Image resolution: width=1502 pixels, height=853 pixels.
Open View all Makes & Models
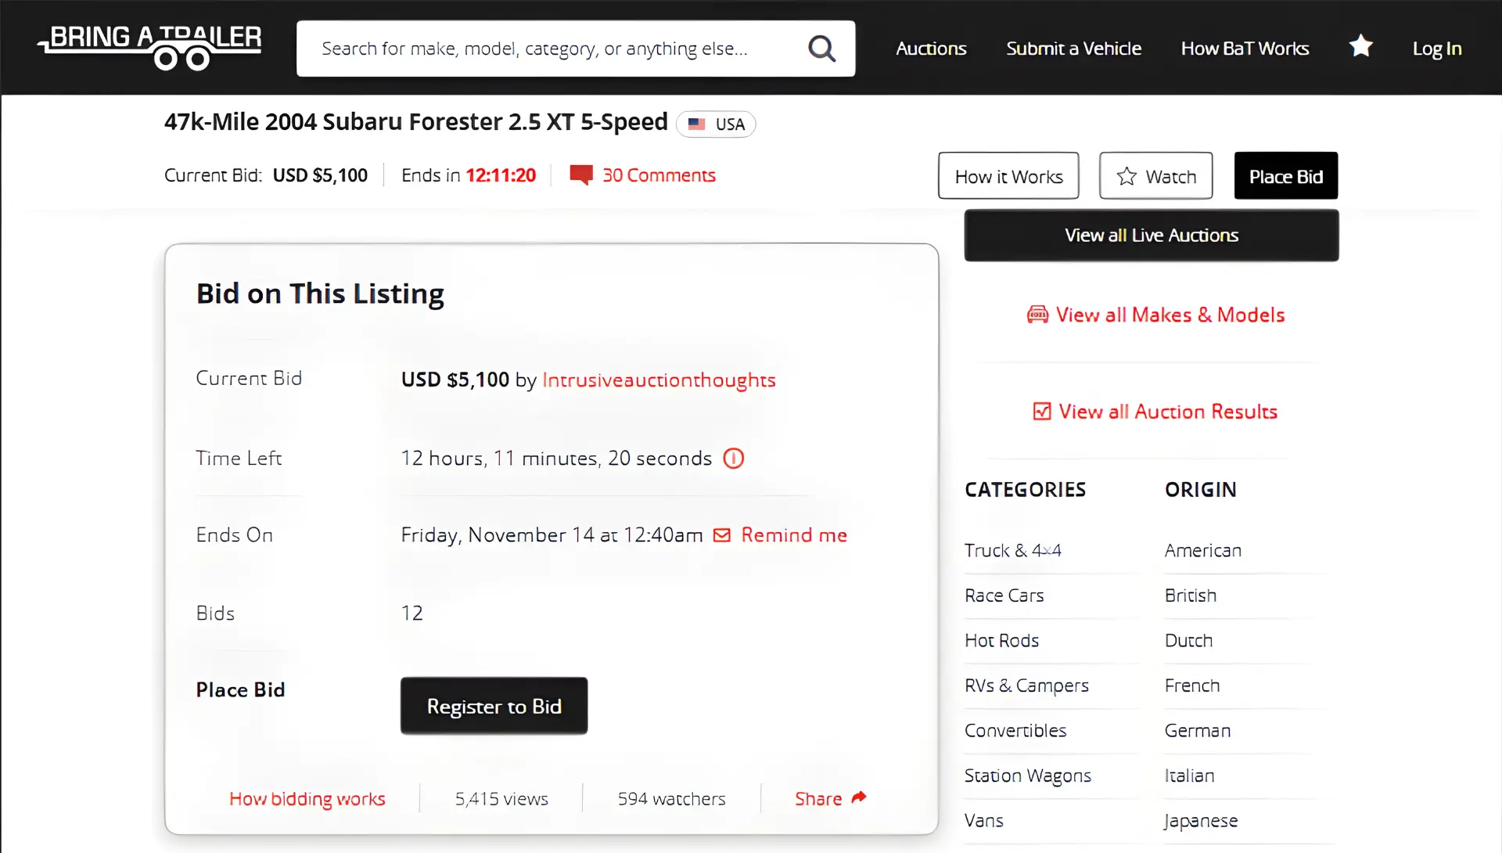(1170, 315)
